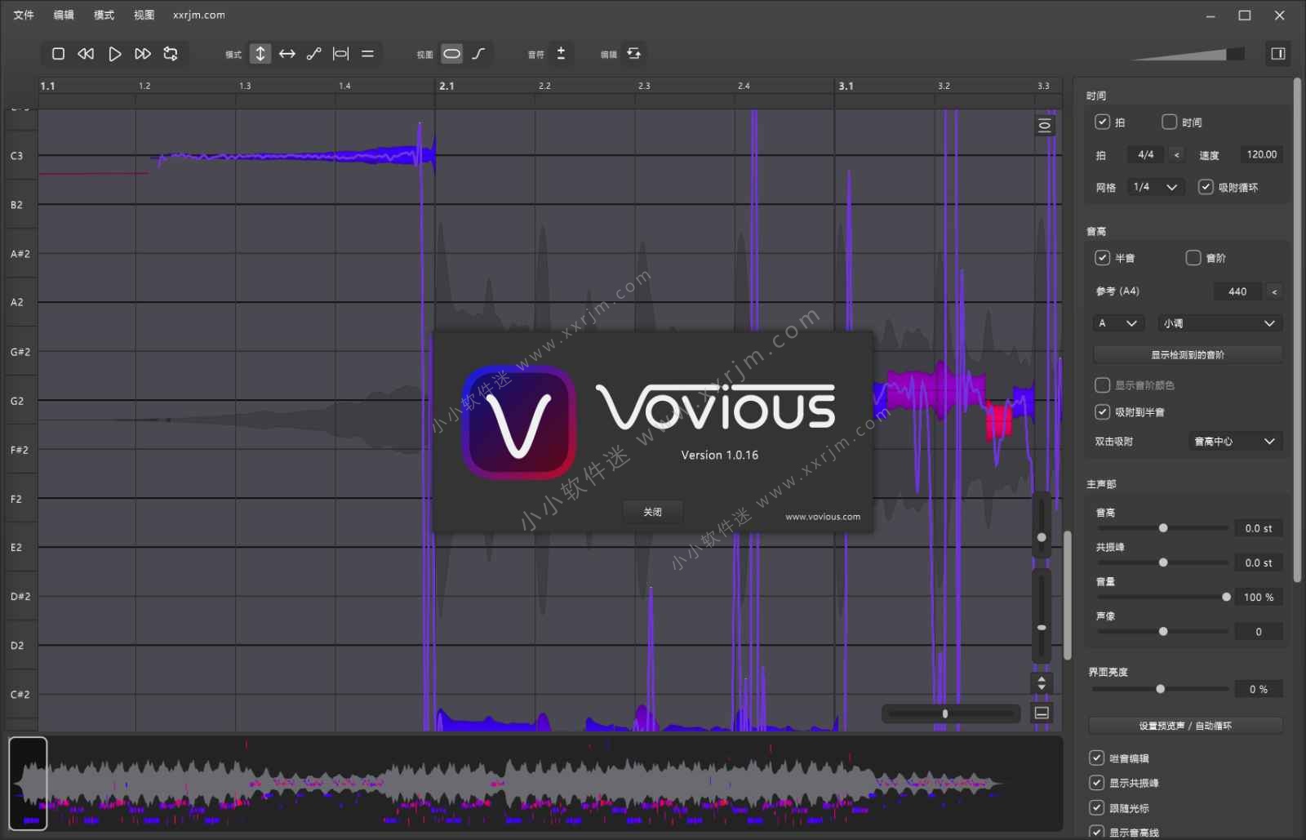Click the master volume wedge slider
1306x840 pixels.
coord(1188,54)
